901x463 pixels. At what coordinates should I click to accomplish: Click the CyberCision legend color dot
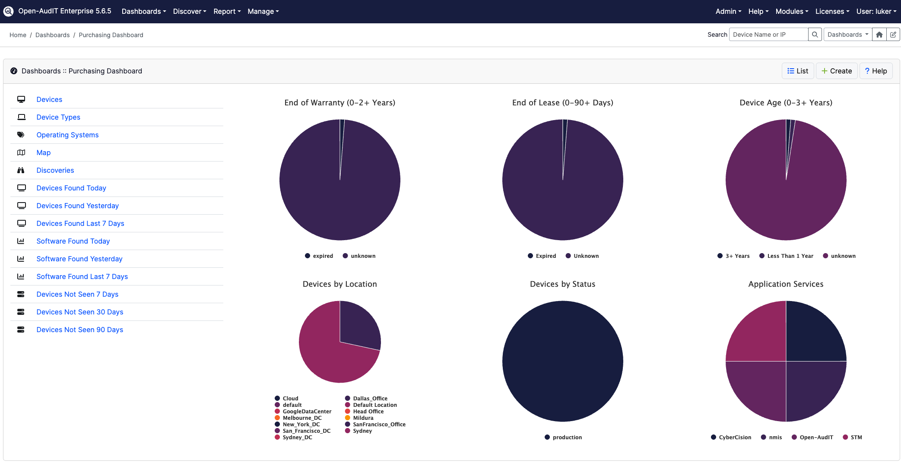[x=713, y=437]
